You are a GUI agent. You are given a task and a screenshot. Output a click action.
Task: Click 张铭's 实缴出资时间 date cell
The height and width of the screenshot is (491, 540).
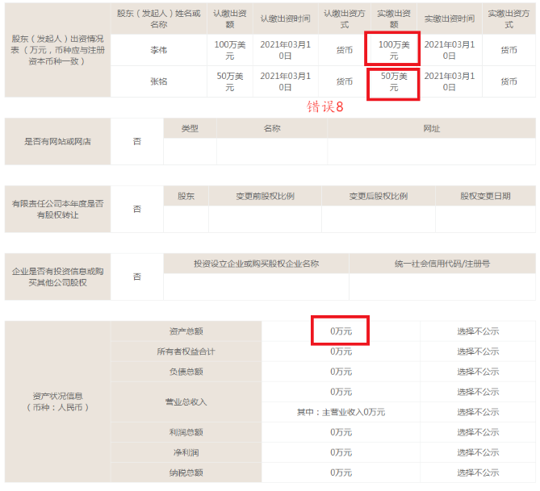pyautogui.click(x=449, y=81)
